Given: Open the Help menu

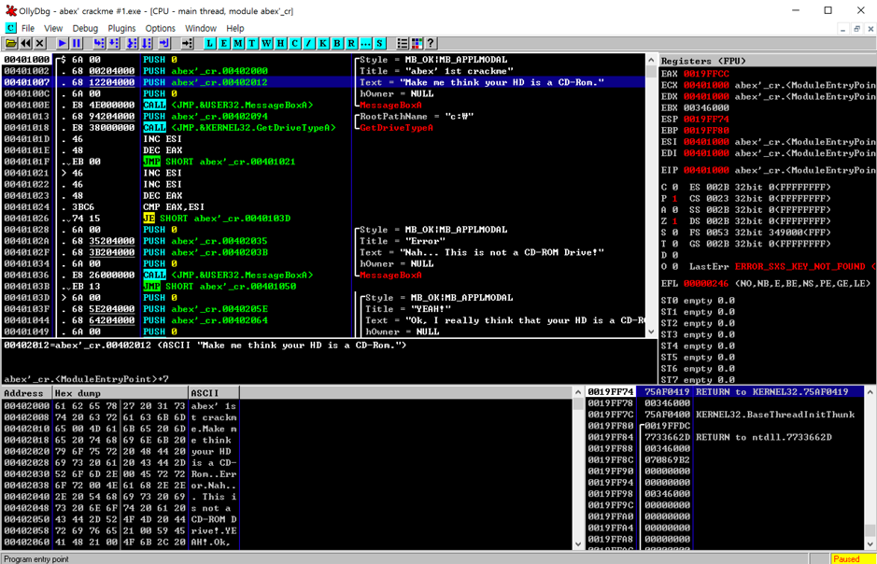Looking at the screenshot, I should pyautogui.click(x=235, y=28).
